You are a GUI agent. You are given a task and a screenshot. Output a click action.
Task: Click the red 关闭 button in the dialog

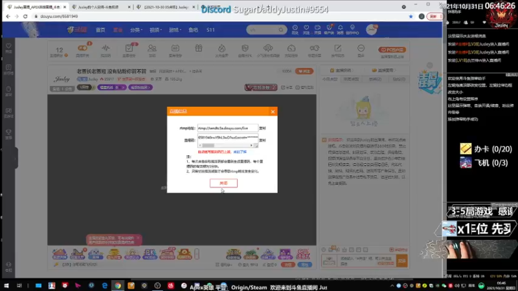[x=223, y=183]
